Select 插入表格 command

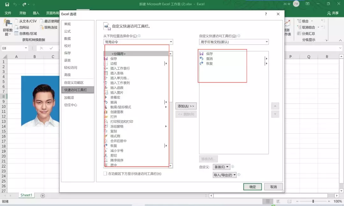[136, 73]
